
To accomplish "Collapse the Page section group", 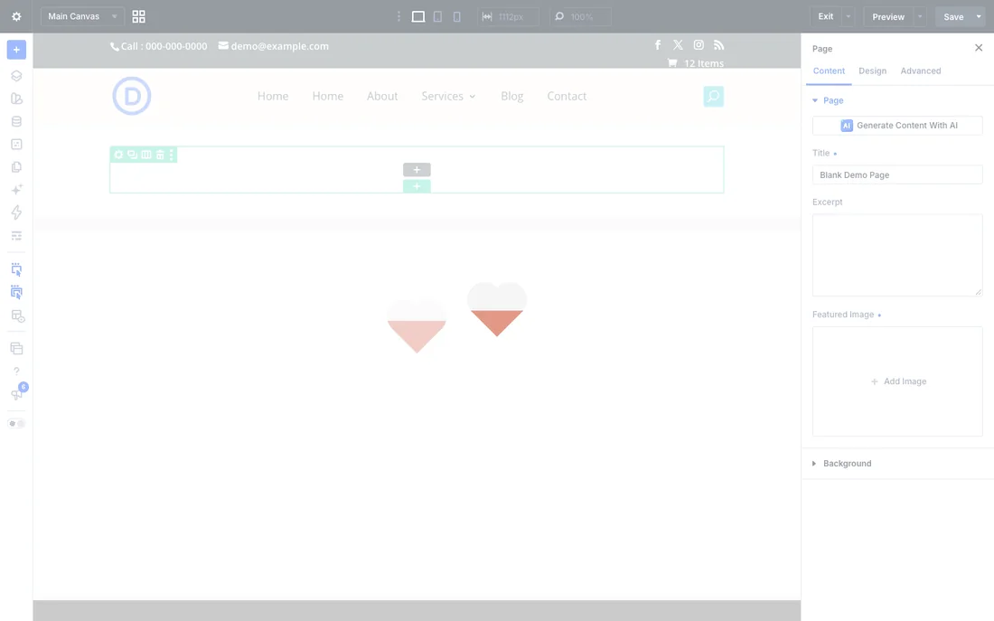I will pos(828,100).
